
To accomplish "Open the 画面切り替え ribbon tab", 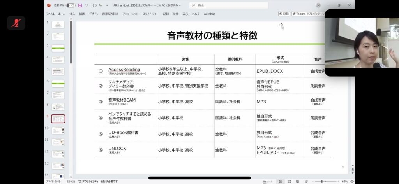I will [110, 14].
